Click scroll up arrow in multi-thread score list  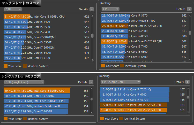click(x=92, y=16)
